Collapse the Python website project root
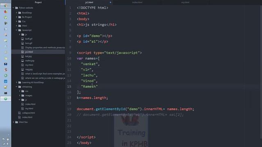Screen dimensions: 262x147 click(x=14, y=8)
